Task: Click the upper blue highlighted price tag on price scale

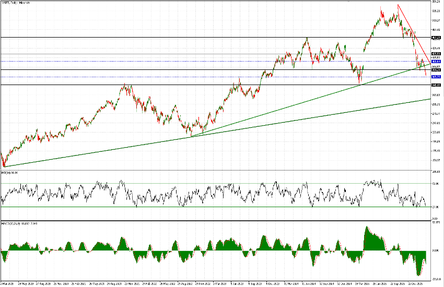Action: pyautogui.click(x=437, y=62)
